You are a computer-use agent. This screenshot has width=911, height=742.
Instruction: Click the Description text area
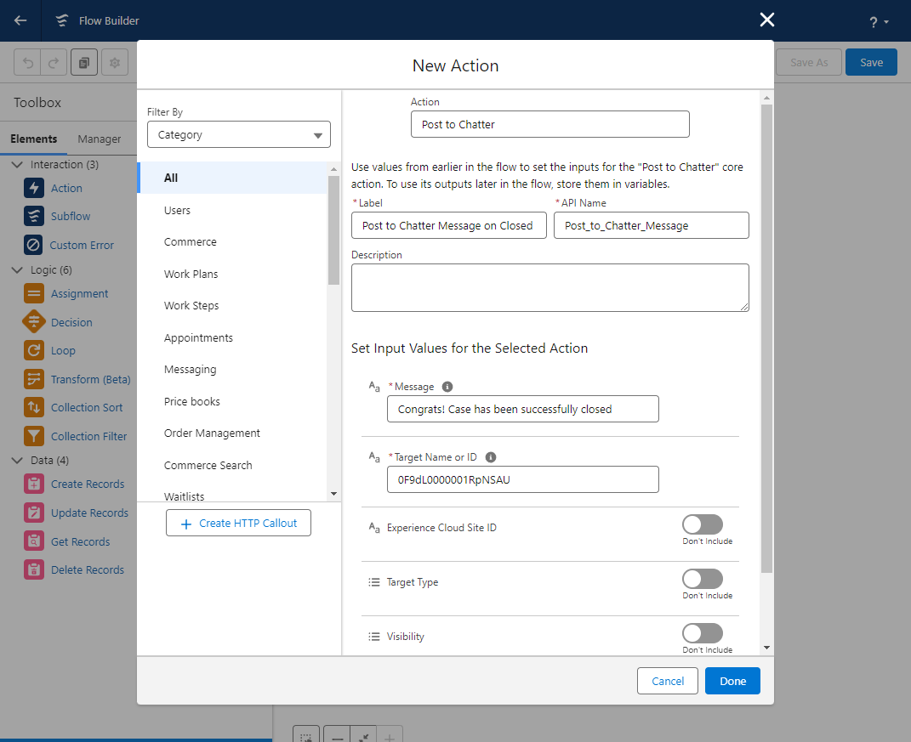(x=549, y=288)
